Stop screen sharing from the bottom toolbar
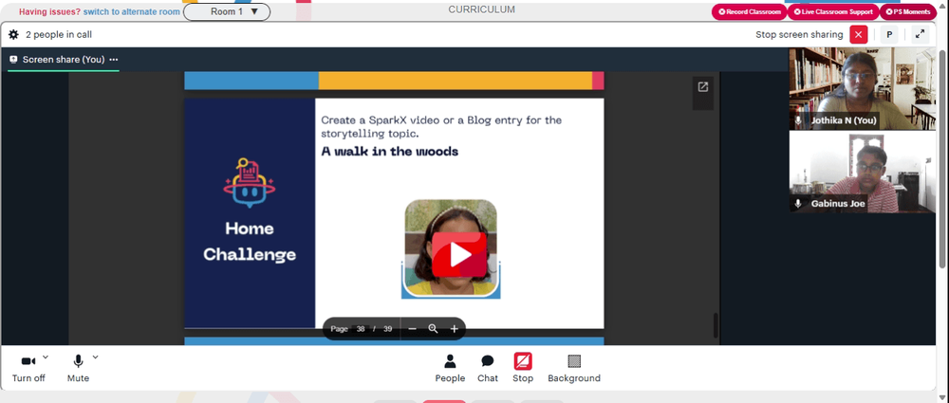This screenshot has height=403, width=949. pos(523,369)
